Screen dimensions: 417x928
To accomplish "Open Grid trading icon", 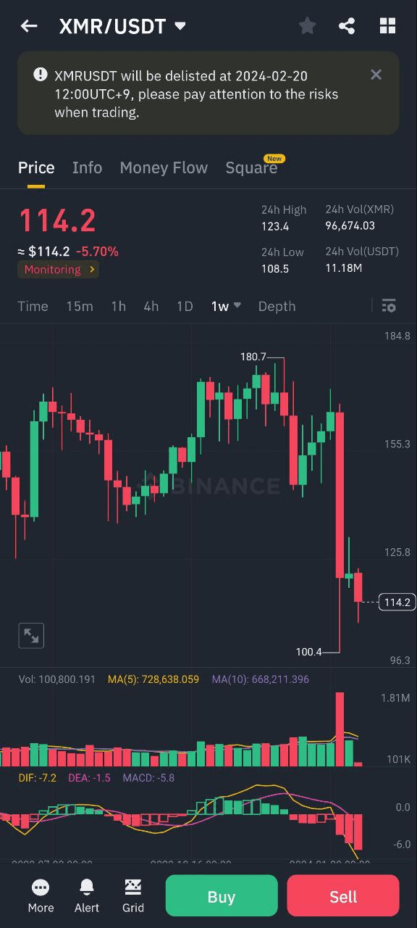I will point(133,896).
